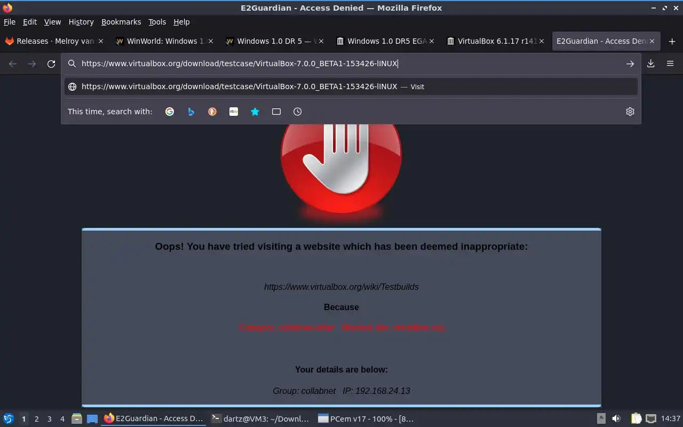Search with eBay this time
Image resolution: width=683 pixels, height=427 pixels.
click(234, 112)
